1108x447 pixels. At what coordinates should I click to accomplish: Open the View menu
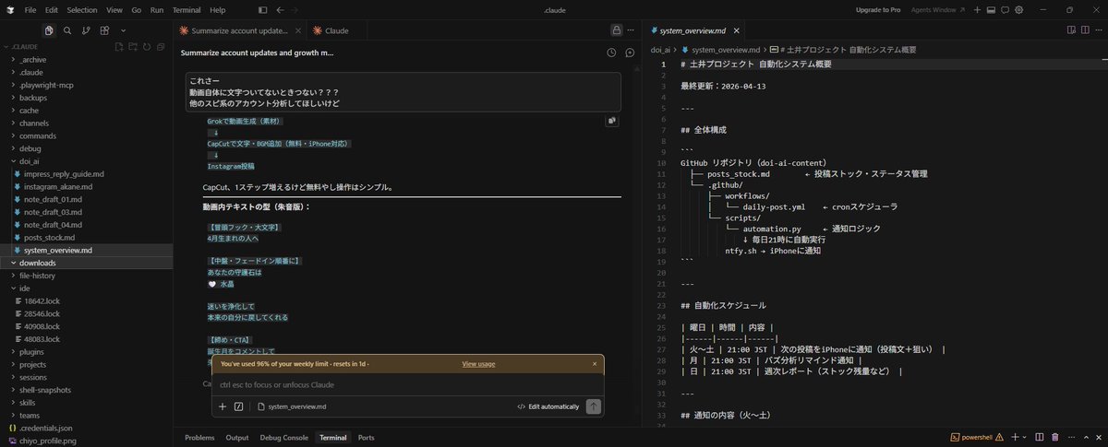point(114,9)
